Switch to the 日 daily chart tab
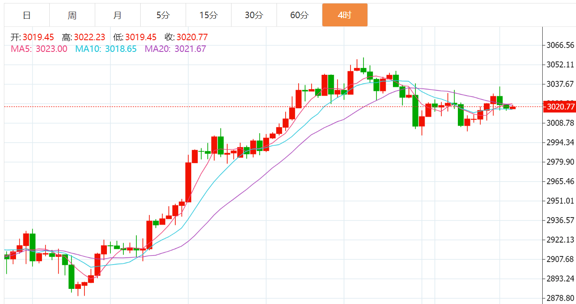 (27, 15)
